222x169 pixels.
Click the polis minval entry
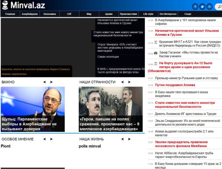pyautogui.click(x=90, y=146)
